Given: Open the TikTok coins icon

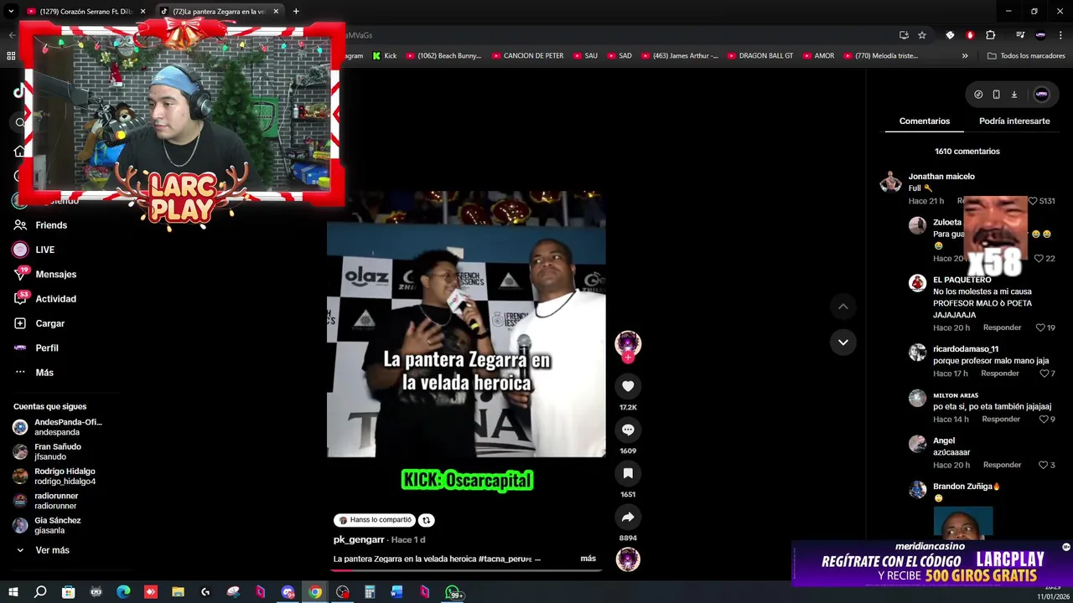Looking at the screenshot, I should coord(978,95).
